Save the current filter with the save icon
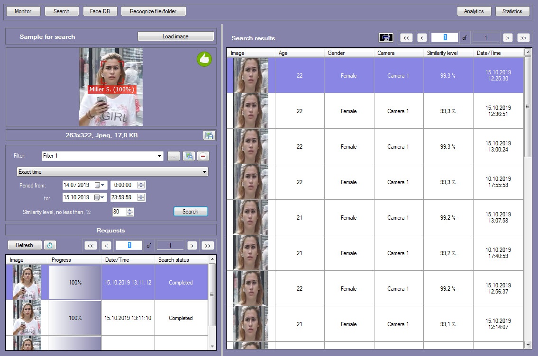The width and height of the screenshot is (538, 356). 189,156
